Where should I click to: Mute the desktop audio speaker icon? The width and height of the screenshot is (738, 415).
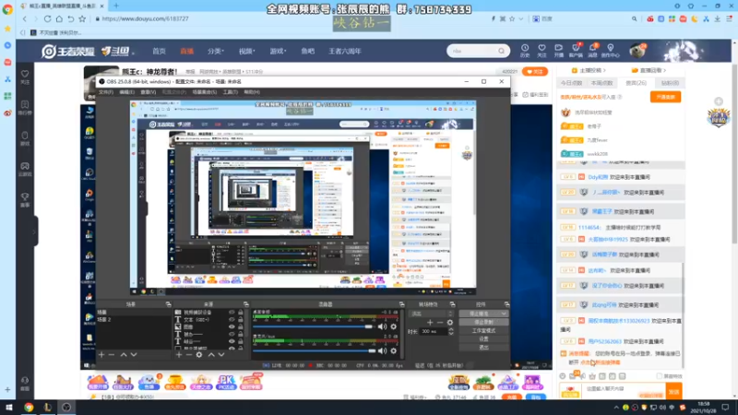[382, 326]
